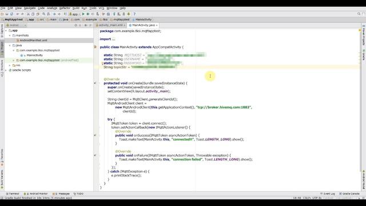The height and width of the screenshot is (206, 366).
Task: Open the Gradle Console
Action: tap(349, 193)
